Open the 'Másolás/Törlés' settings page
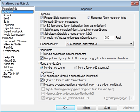 (12, 44)
